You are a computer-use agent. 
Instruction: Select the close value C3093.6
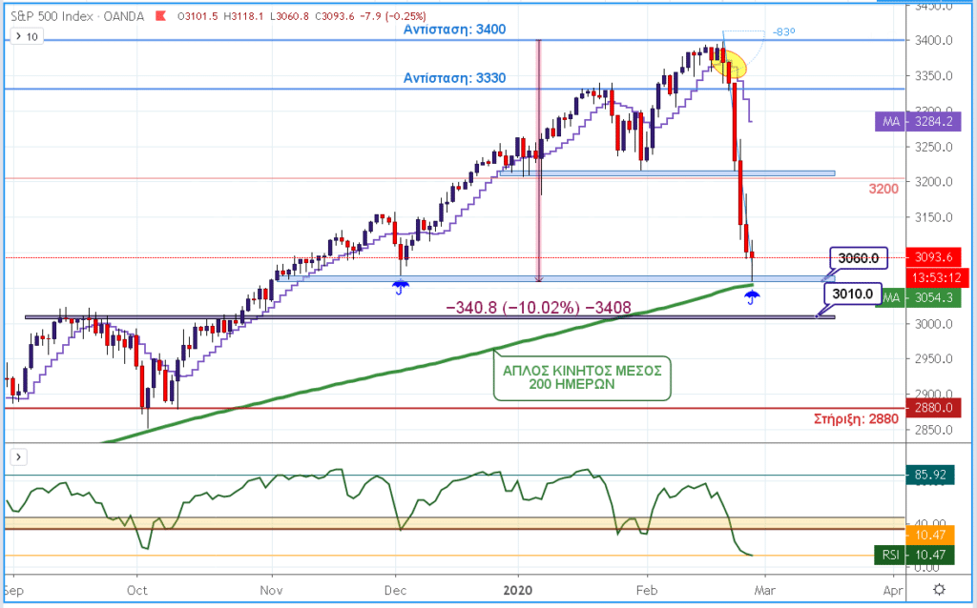coord(335,16)
